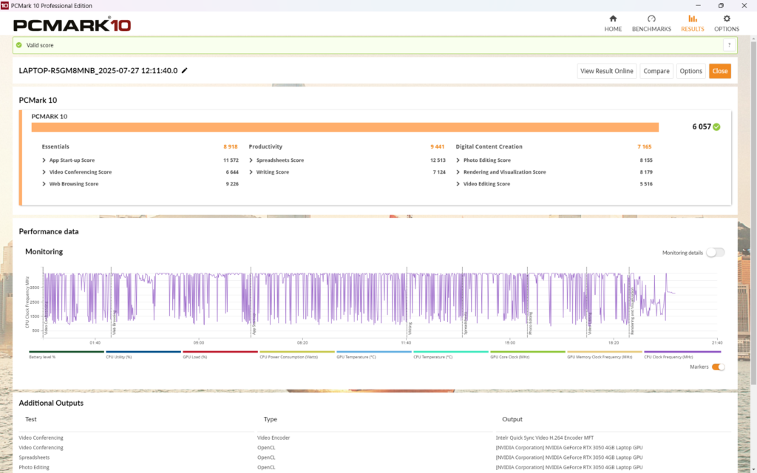Viewport: 757px width, 473px height.
Task: Click the View Result Online button
Action: (606, 71)
